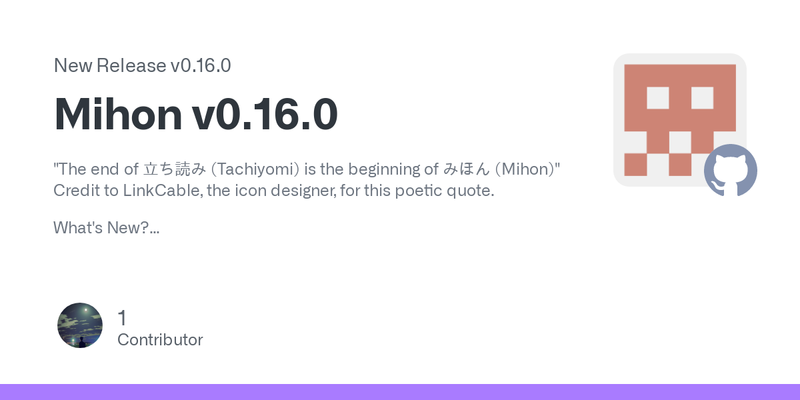Click the left eye square of Mihon logo
Screen dimensions: 800x400
(657, 98)
